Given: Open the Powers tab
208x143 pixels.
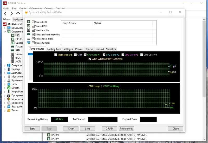Looking at the screenshot, I should 79,49.
